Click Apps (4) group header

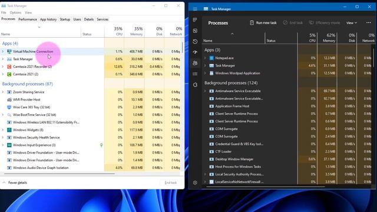10,43
